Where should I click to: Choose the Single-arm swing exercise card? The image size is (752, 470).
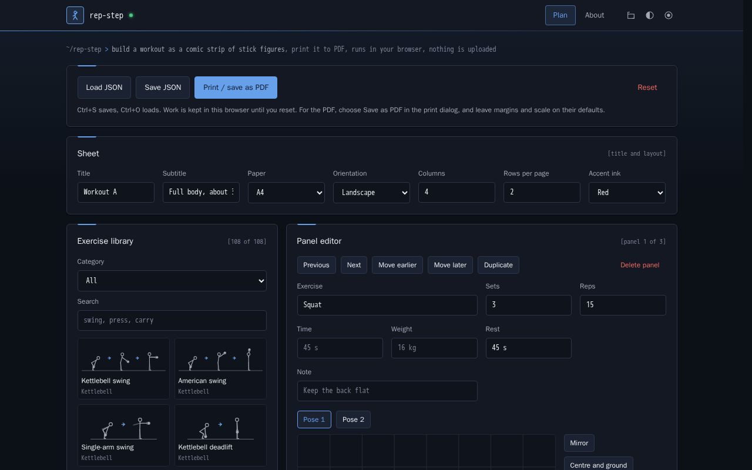[x=123, y=435]
